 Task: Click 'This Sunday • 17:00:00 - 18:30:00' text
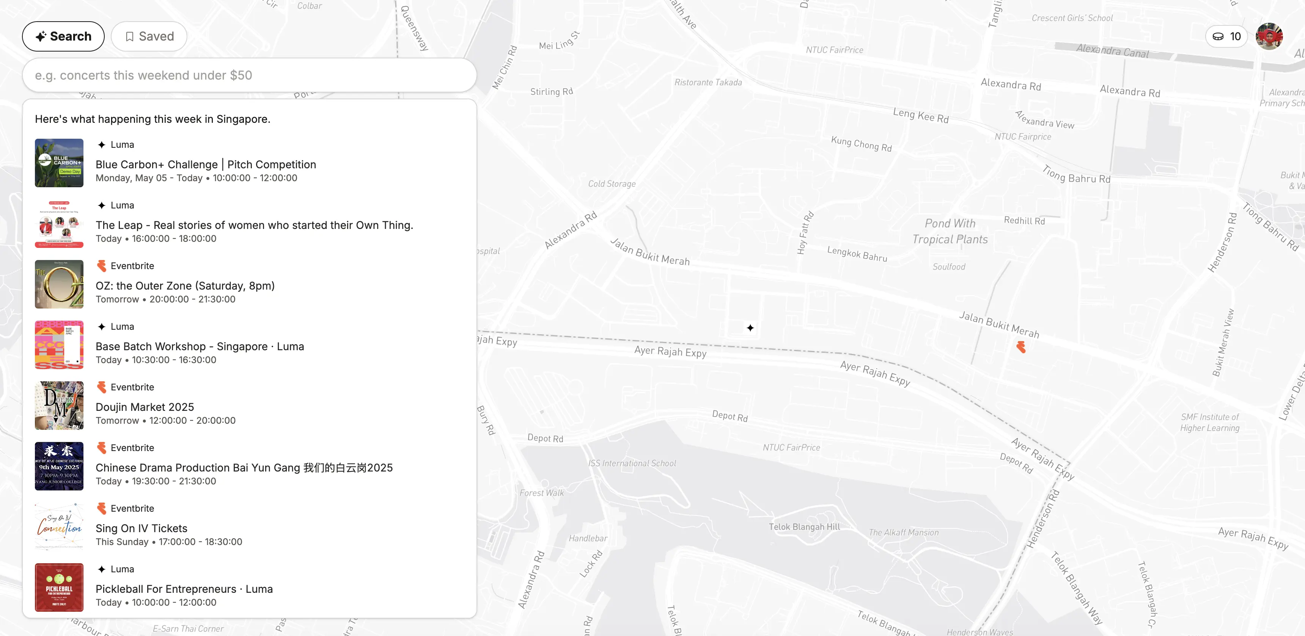pos(169,542)
